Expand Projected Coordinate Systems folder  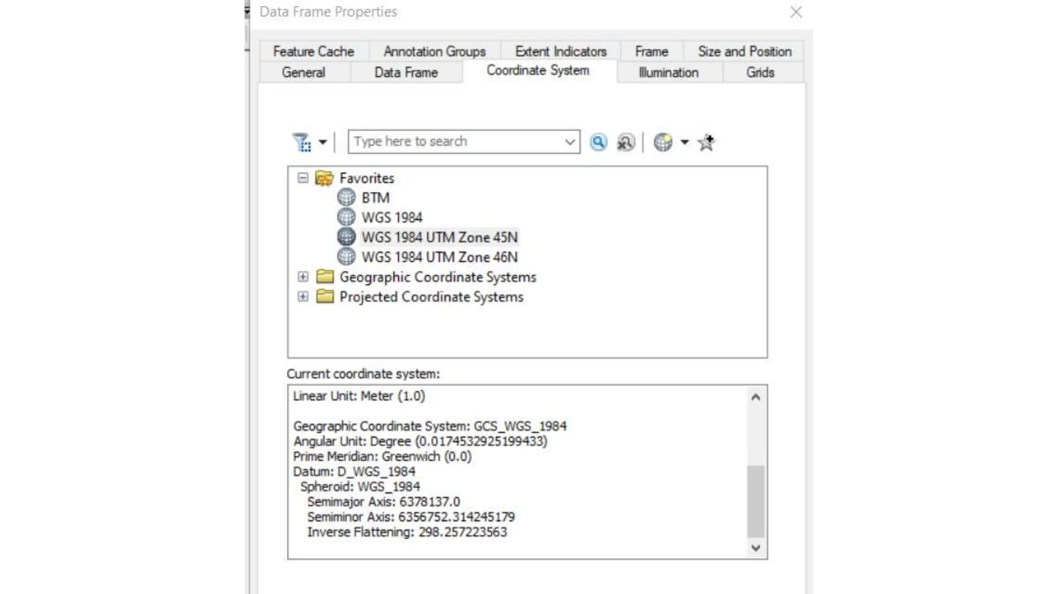pos(303,296)
